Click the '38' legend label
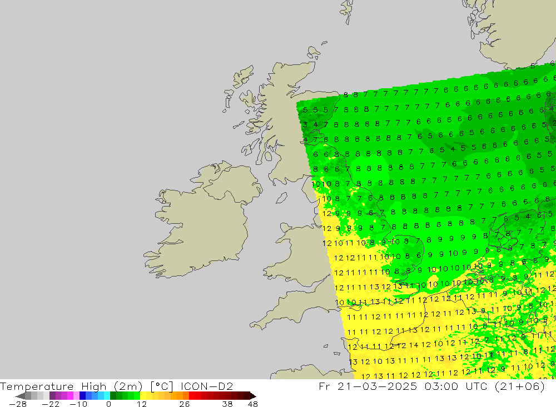The width and height of the screenshot is (556, 407). tap(227, 404)
